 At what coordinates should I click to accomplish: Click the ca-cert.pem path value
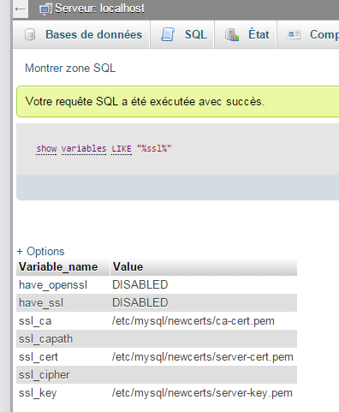coord(193,321)
